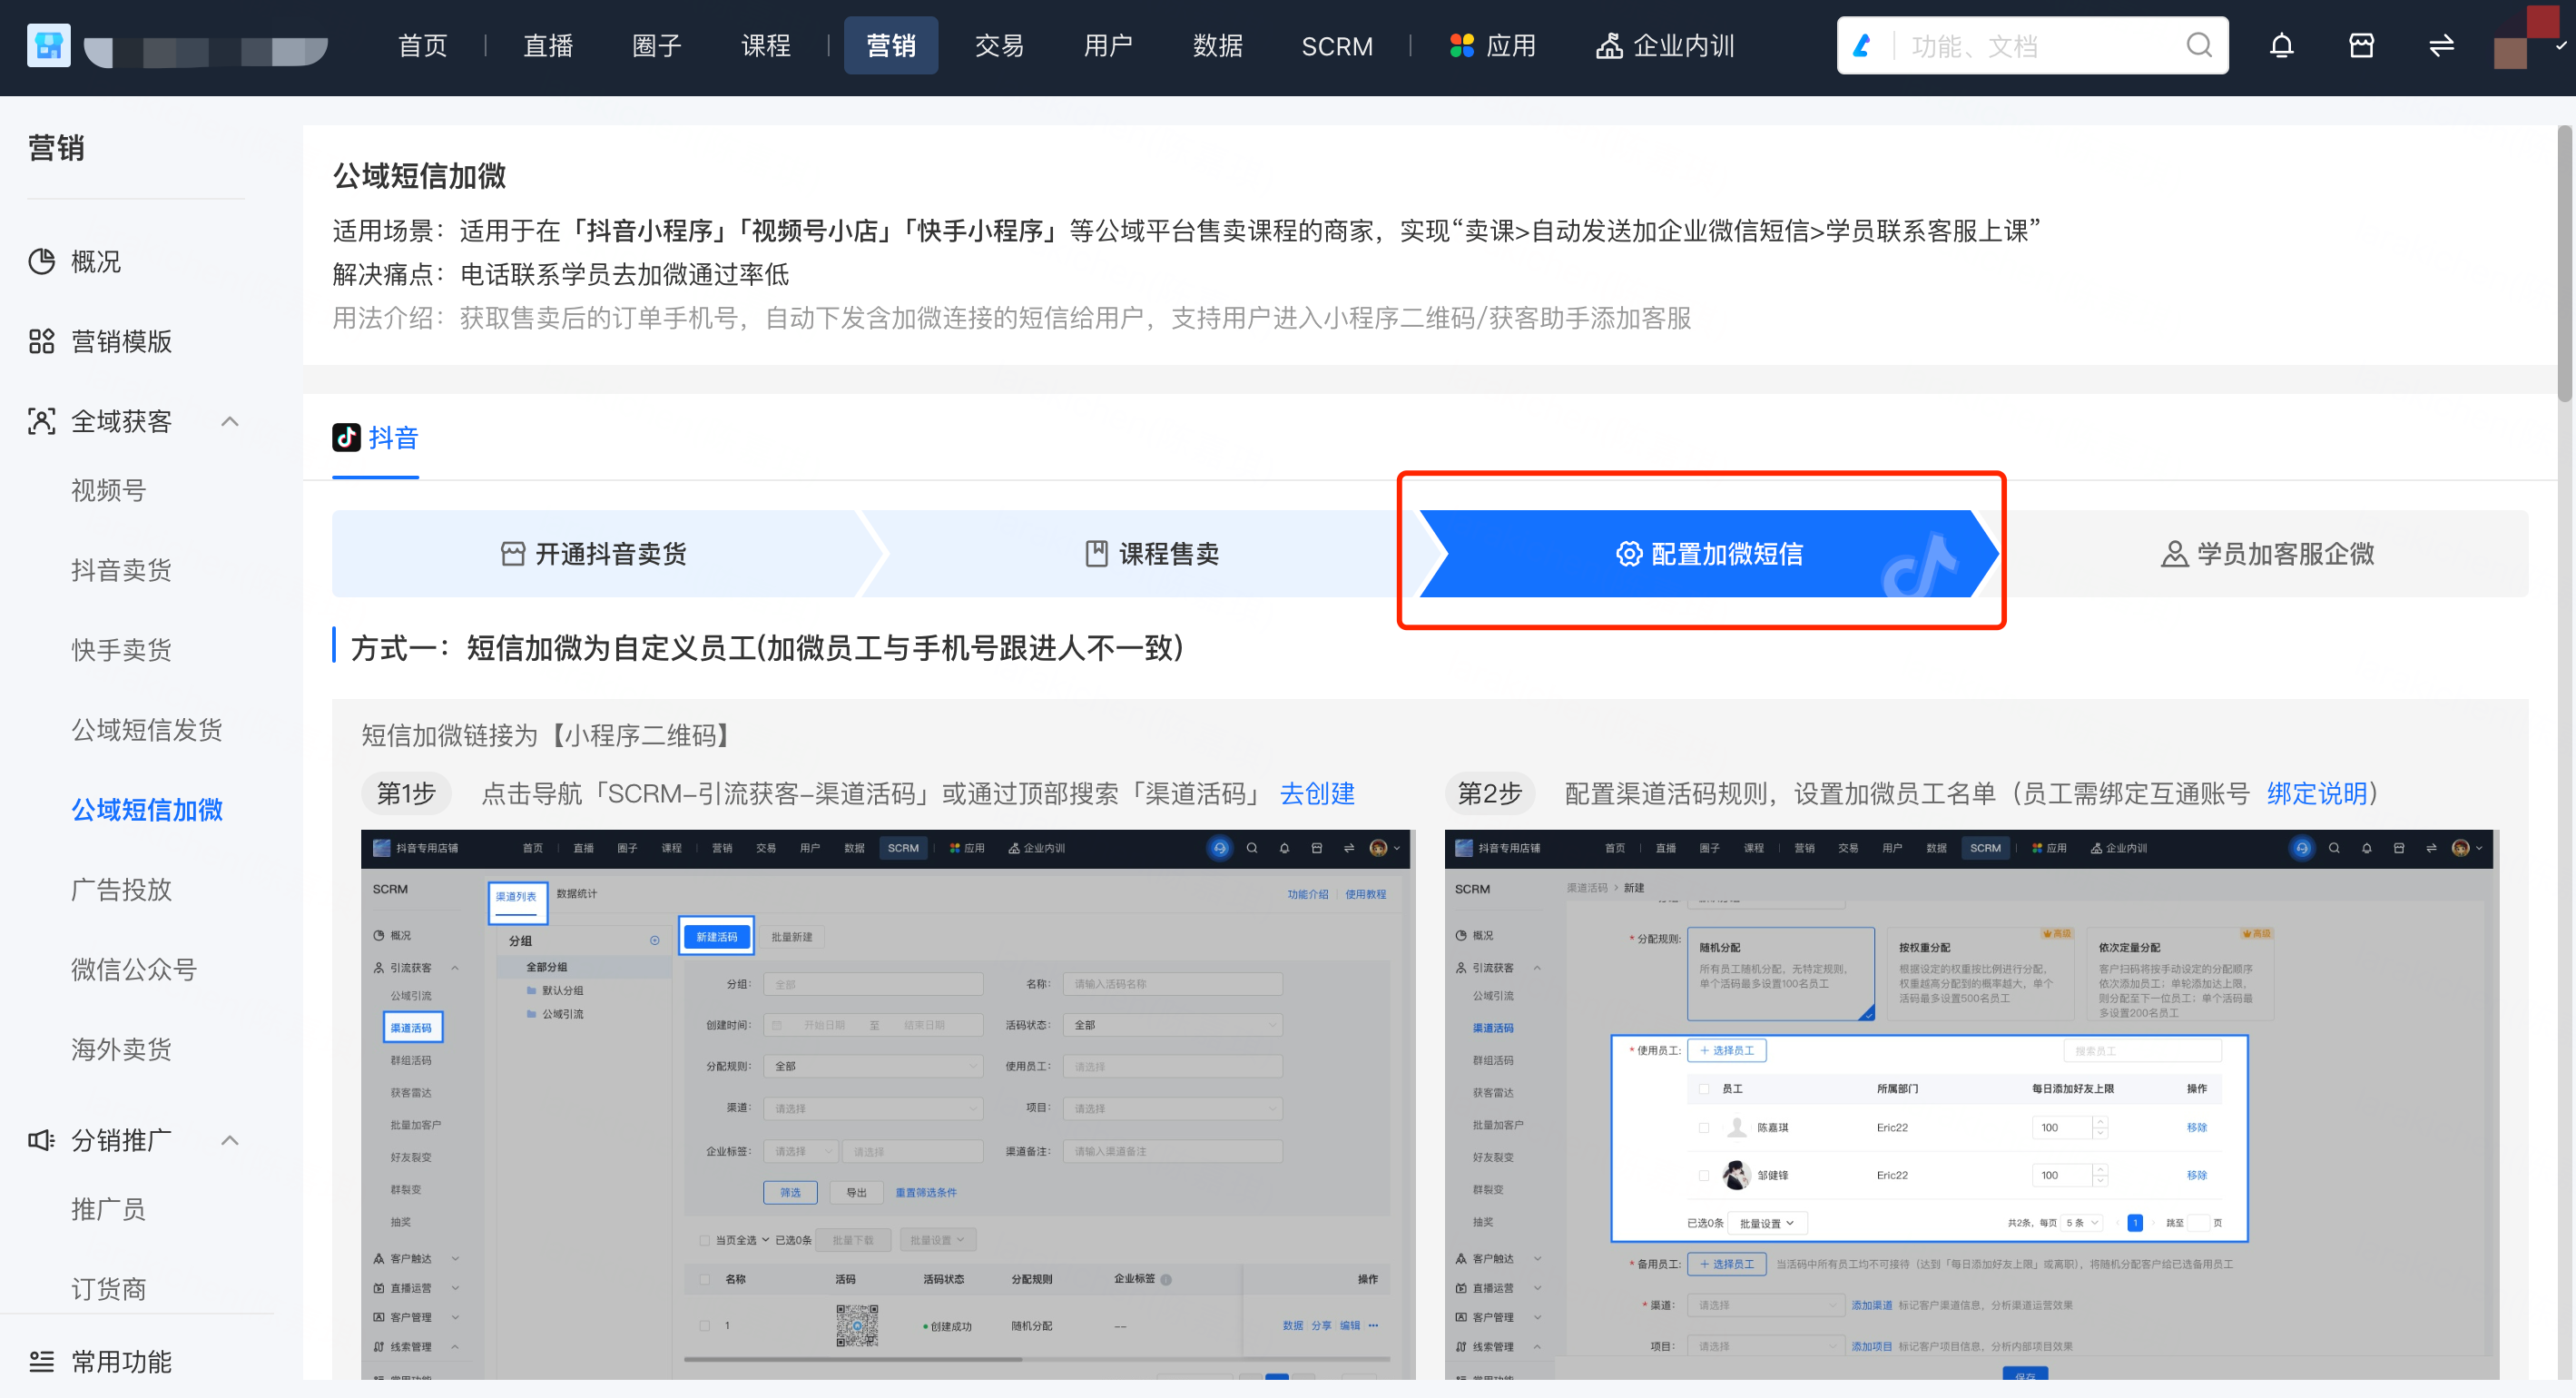Open the 第1步 渠道活码 screenshot thumbnail

888,1105
